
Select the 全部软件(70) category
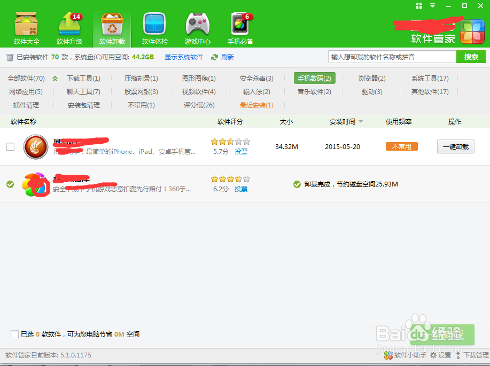(26, 79)
